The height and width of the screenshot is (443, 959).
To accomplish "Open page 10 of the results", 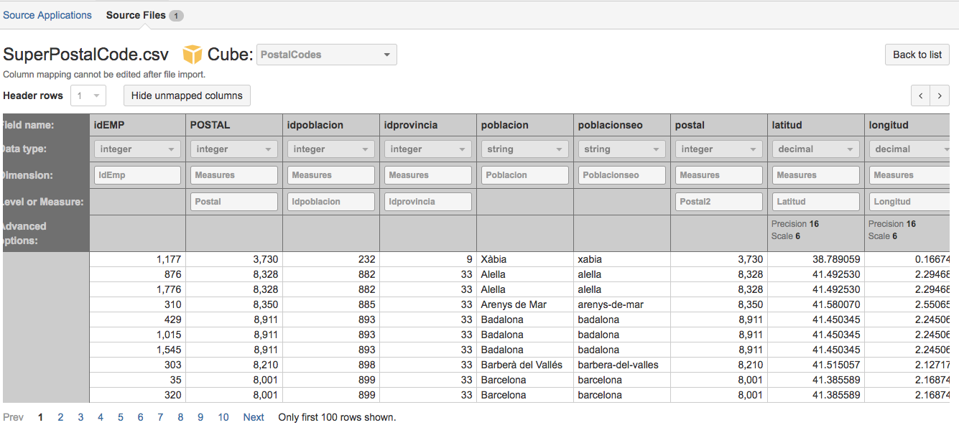I will pyautogui.click(x=223, y=416).
